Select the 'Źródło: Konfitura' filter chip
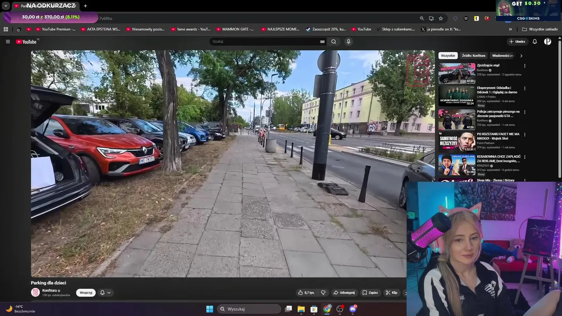This screenshot has width=562, height=316. click(473, 56)
